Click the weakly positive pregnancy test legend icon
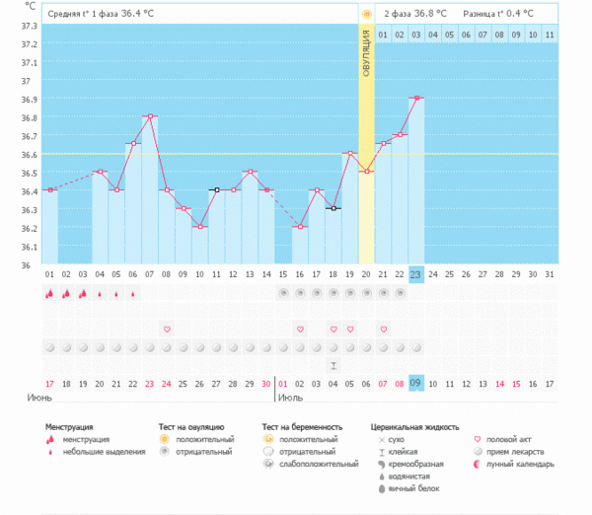592x515 pixels. (x=269, y=464)
